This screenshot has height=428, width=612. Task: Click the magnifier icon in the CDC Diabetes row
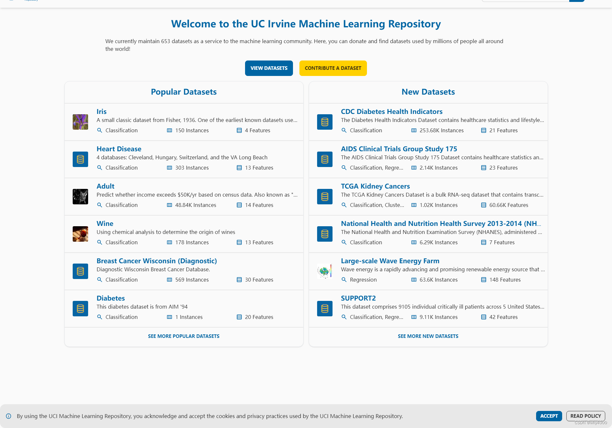(x=344, y=130)
